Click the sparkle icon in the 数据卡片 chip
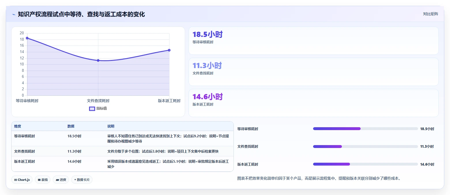The image size is (450, 195). pyautogui.click(x=75, y=180)
